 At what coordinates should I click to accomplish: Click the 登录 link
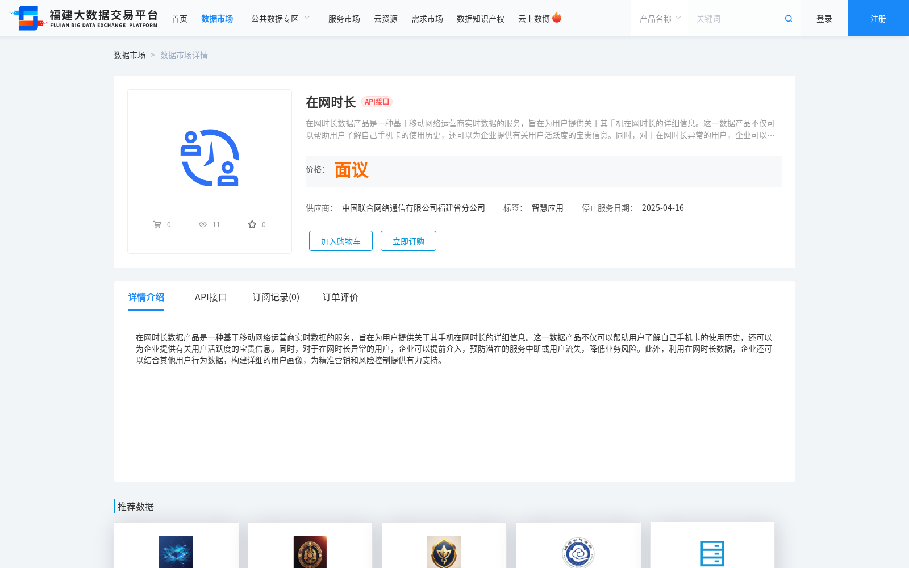pyautogui.click(x=824, y=19)
